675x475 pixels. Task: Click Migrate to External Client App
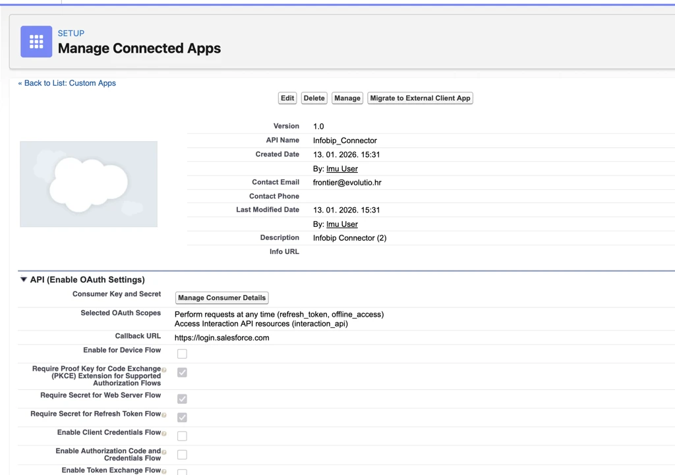[x=420, y=98]
